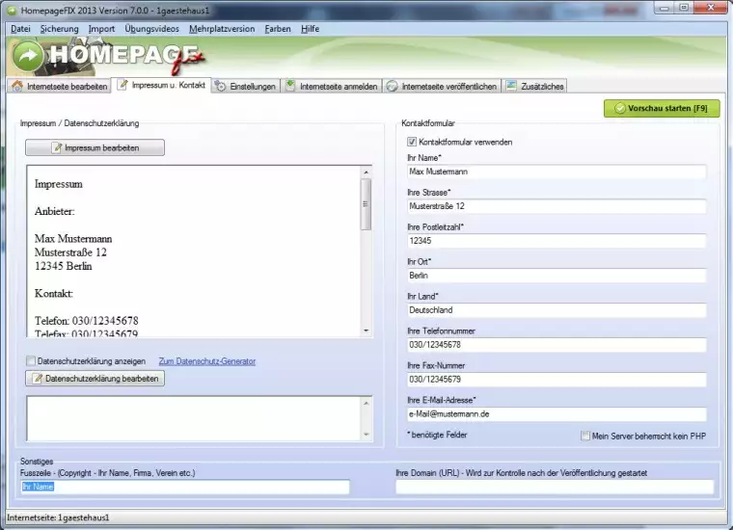Screen dimensions: 733x530
Task: Start preview with Vorschau starten button
Action: tap(662, 108)
